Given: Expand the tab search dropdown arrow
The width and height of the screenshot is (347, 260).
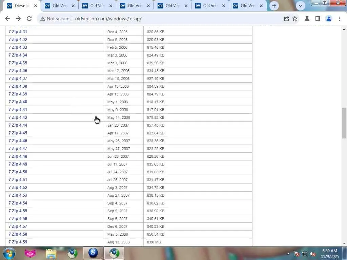Looking at the screenshot, I should (300, 6).
